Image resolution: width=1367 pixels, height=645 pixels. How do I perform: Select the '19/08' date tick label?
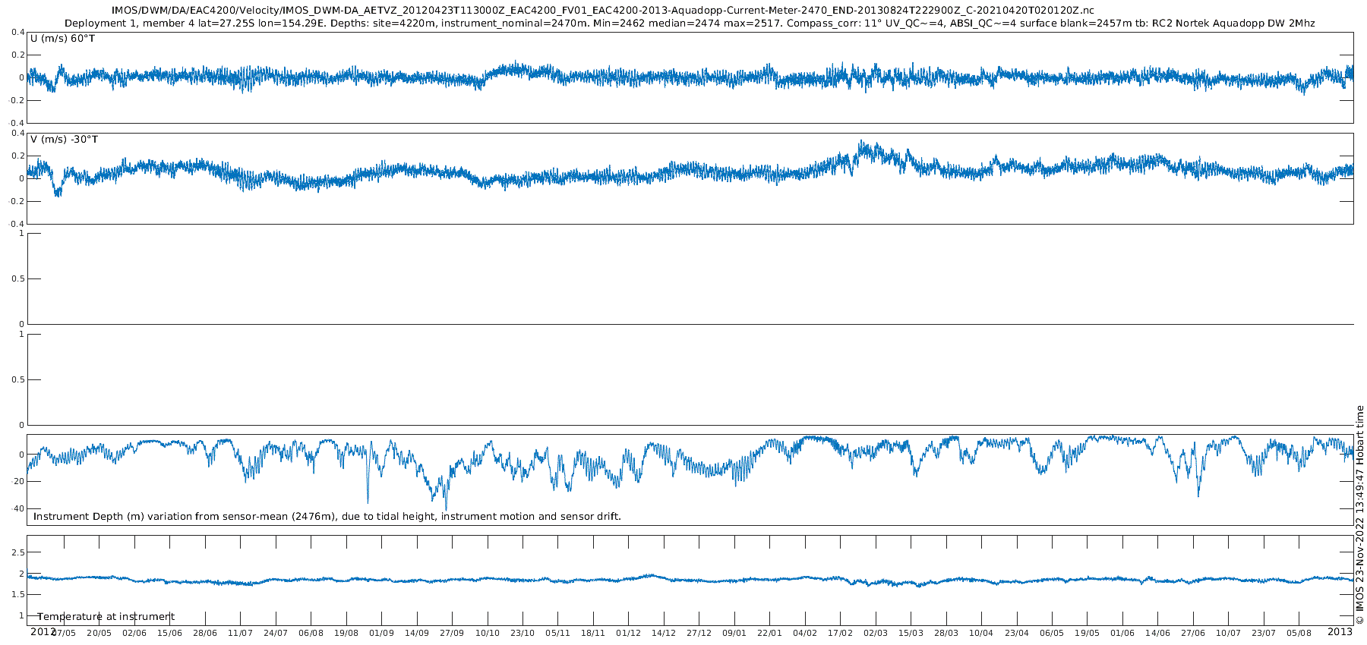click(x=346, y=633)
